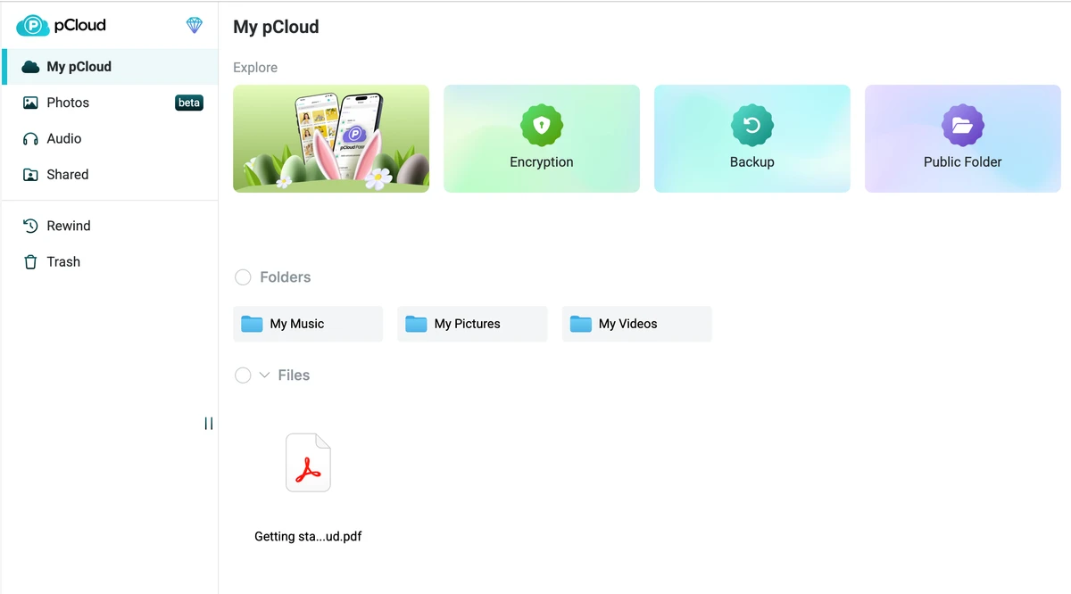Open Trash in the sidebar
Screen dimensions: 1071x594
pos(110,262)
